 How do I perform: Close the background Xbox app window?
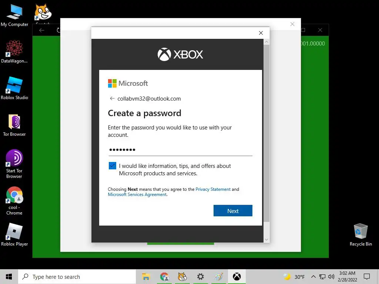[320, 30]
